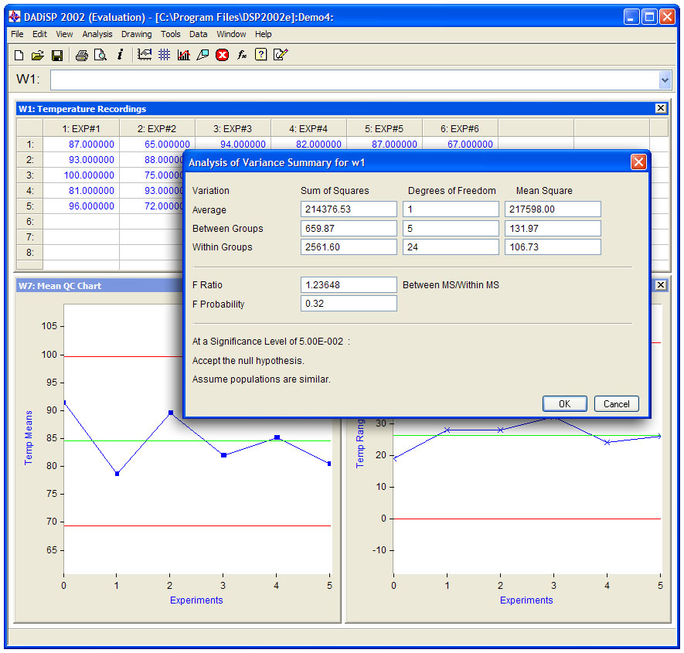This screenshot has height=653, width=684.
Task: Show information with the italic i icon
Action: [x=120, y=55]
